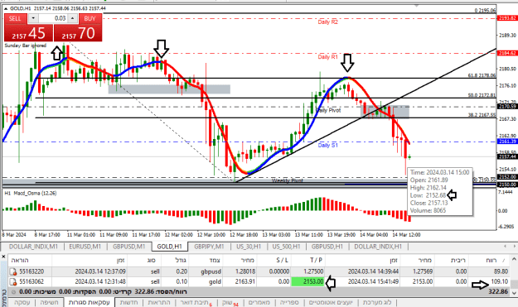Switch to the DOLLAR_INDX,H1 chart tab
The height and width of the screenshot is (307, 518).
pos(378,247)
